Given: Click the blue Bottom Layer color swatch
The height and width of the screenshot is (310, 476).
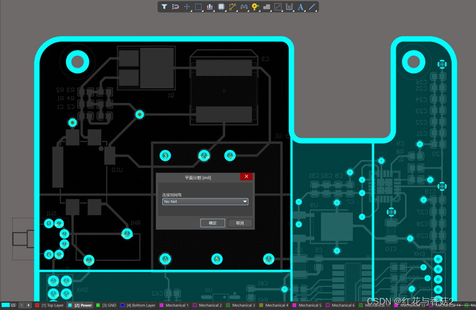Looking at the screenshot, I should (x=122, y=305).
